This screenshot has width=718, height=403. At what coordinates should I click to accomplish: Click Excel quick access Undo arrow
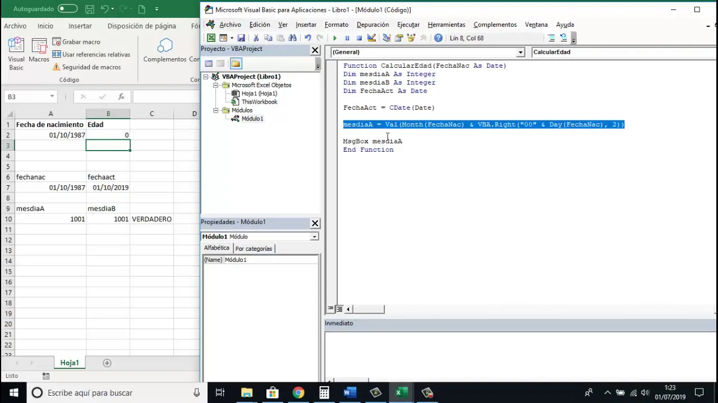pyautogui.click(x=105, y=9)
